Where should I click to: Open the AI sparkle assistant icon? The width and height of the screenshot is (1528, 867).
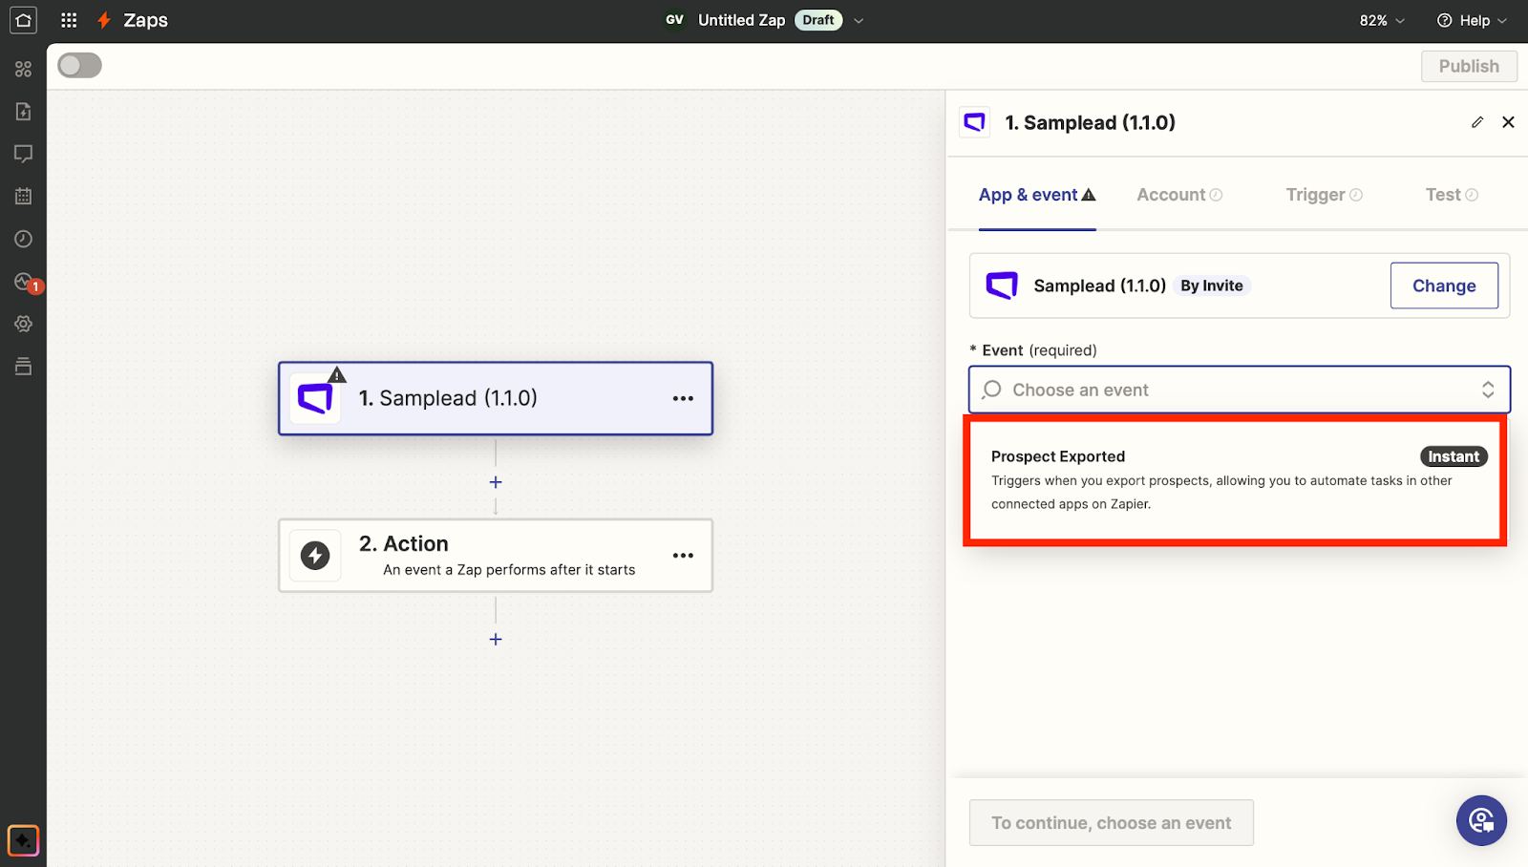pyautogui.click(x=23, y=840)
